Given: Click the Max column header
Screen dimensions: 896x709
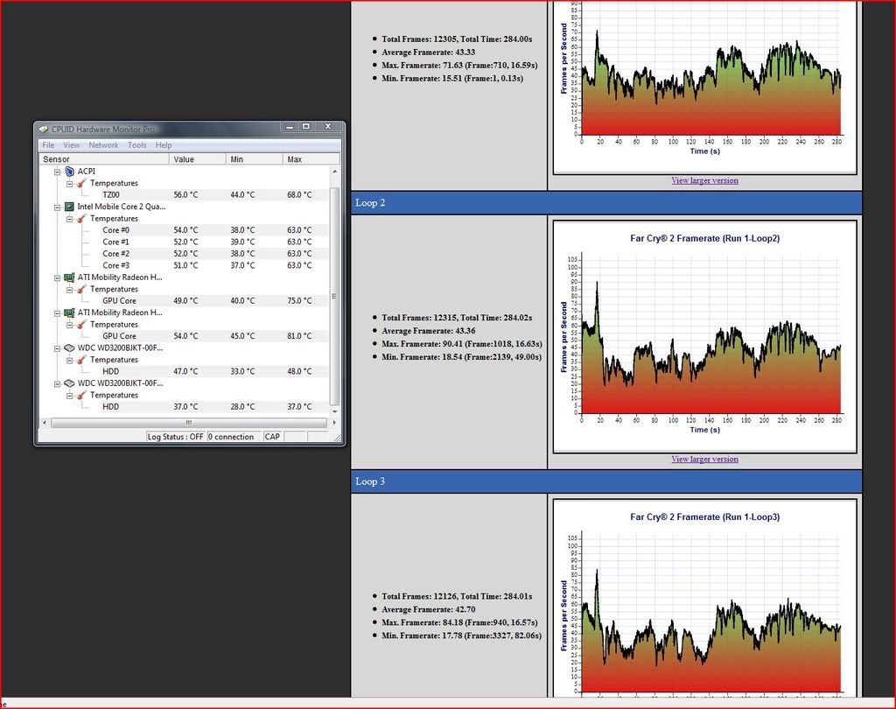Looking at the screenshot, I should pos(311,159).
